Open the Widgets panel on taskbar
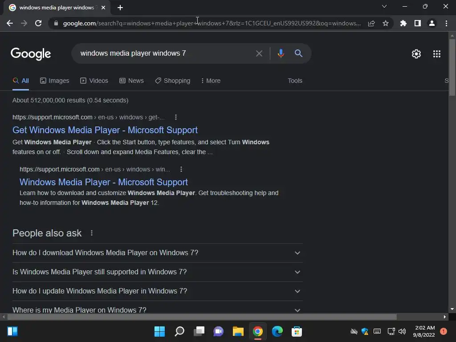This screenshot has width=456, height=342. pos(12,331)
